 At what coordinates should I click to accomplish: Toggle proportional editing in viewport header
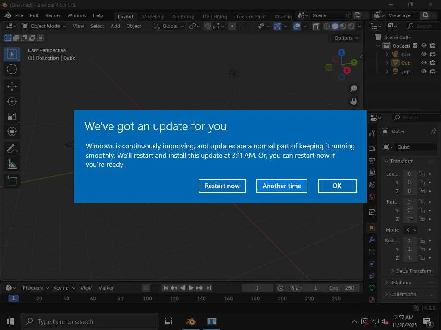(x=232, y=26)
